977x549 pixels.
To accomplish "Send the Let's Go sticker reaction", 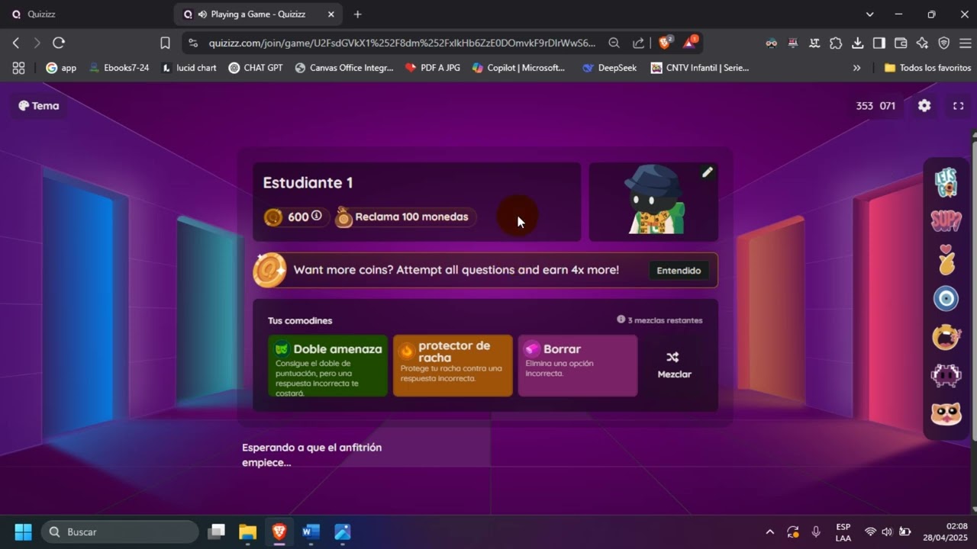I will click(946, 182).
